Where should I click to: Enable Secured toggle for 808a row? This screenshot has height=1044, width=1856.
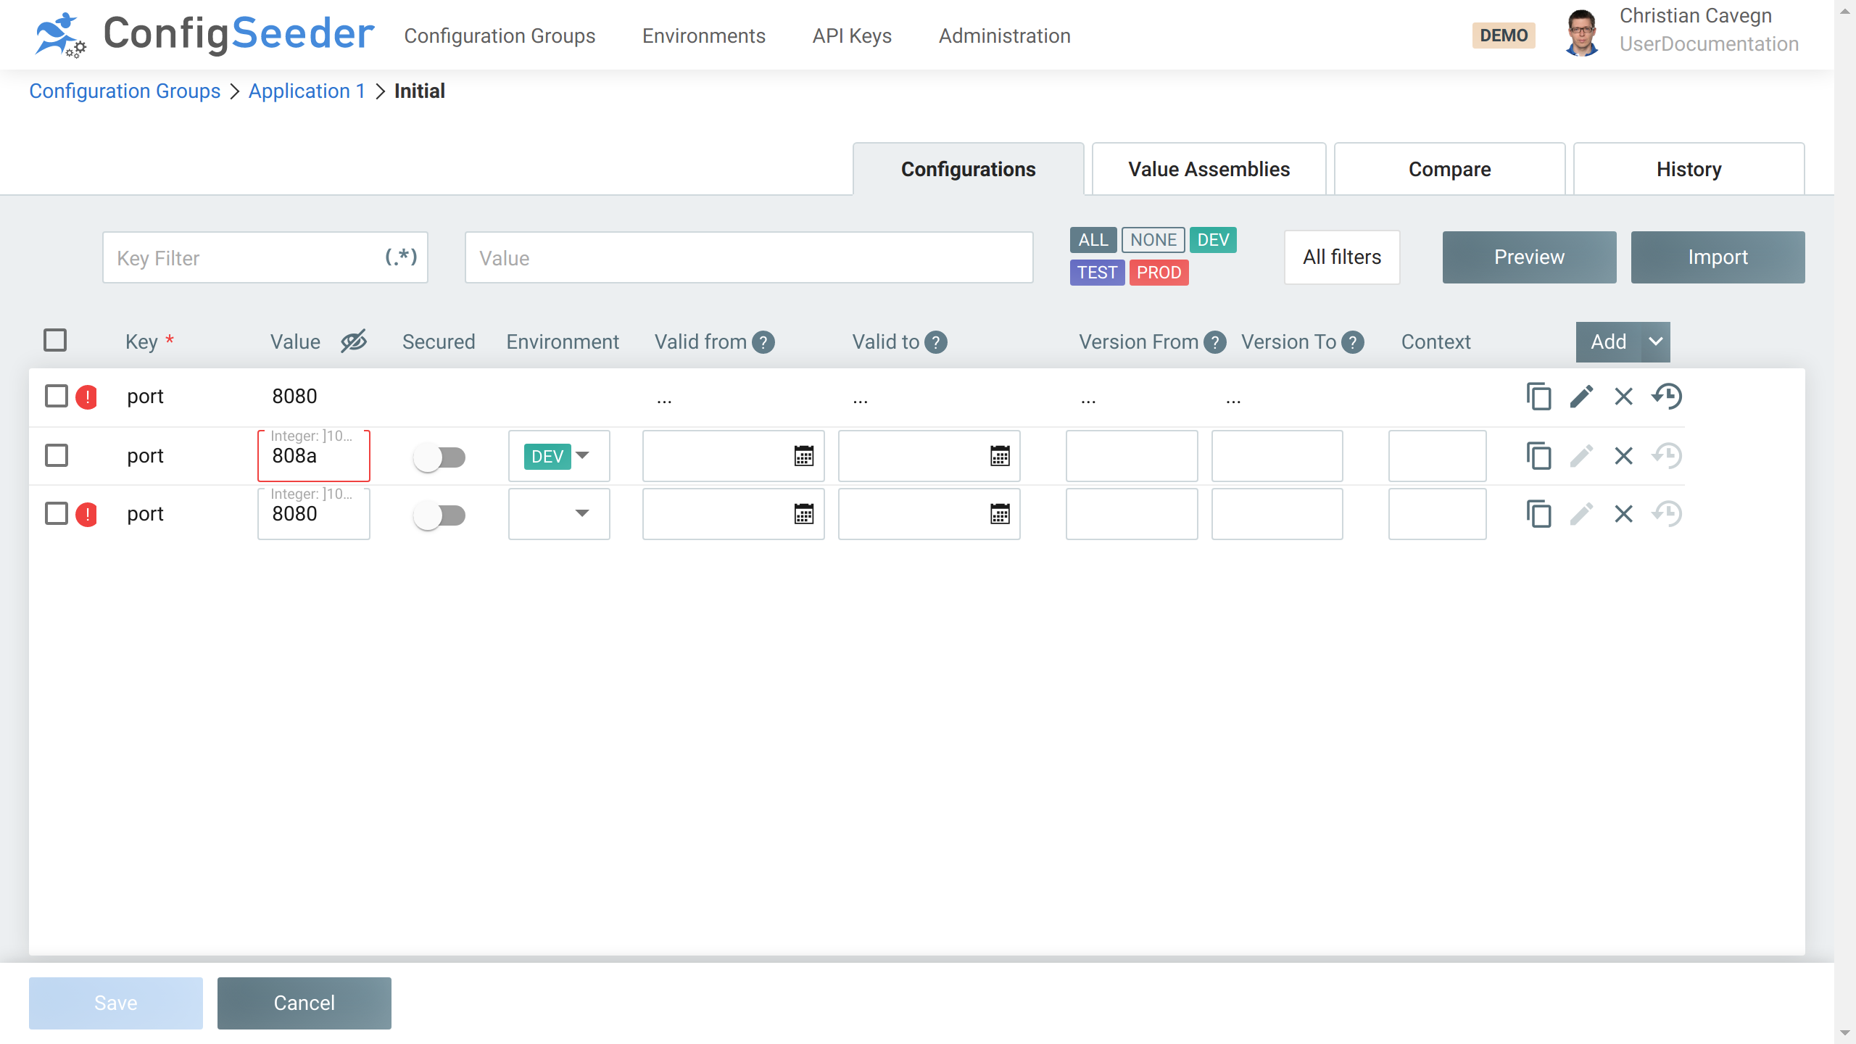[439, 457]
